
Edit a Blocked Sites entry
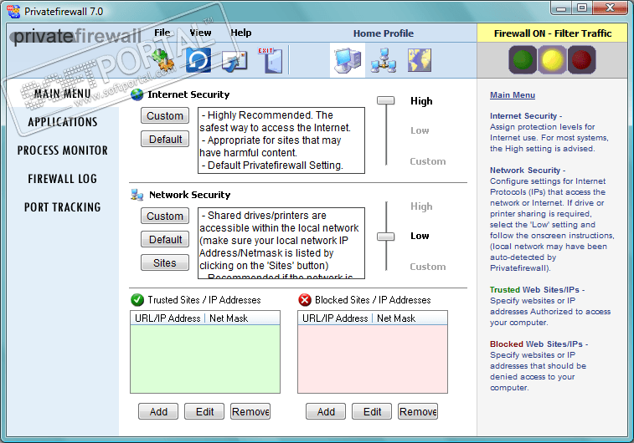tap(372, 411)
